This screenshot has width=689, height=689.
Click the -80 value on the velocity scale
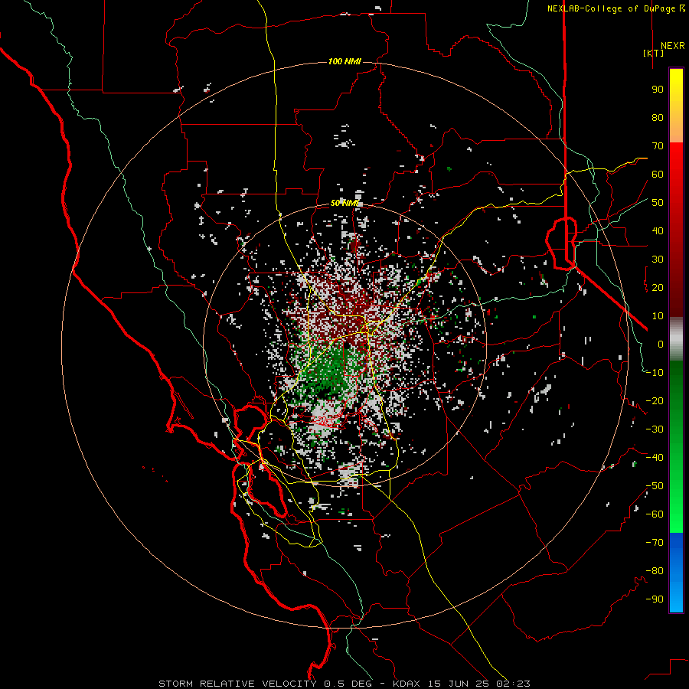[655, 571]
